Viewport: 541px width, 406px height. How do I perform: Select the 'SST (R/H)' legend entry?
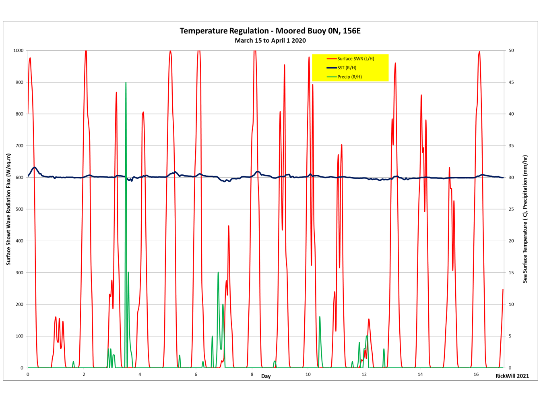pyautogui.click(x=347, y=68)
